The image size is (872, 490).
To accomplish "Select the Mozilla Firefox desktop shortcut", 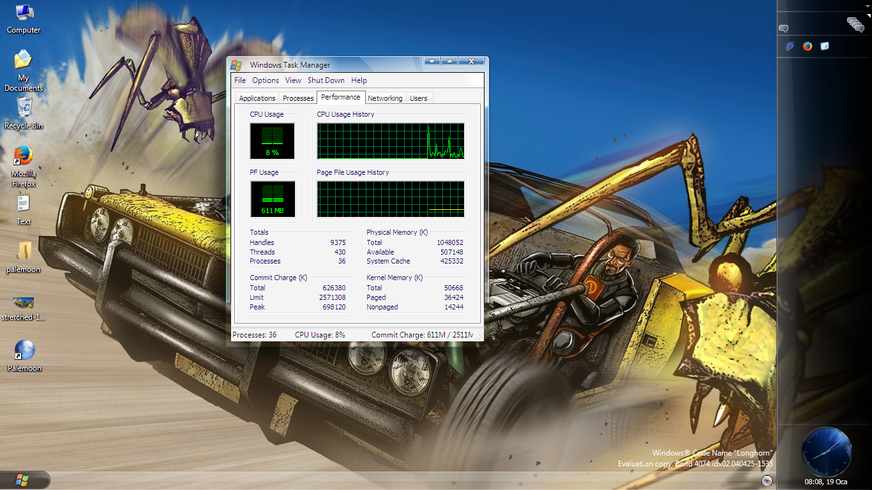I will 24,167.
